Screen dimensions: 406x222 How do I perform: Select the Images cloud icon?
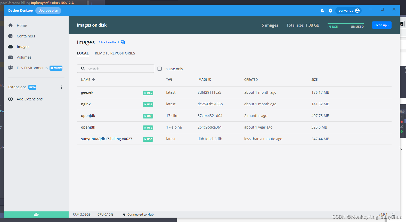[11, 47]
